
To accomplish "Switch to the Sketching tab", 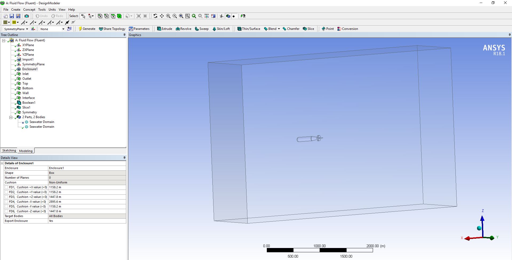I will (9, 150).
